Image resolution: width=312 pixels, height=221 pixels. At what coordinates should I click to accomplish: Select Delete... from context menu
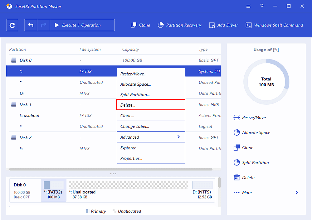151,105
